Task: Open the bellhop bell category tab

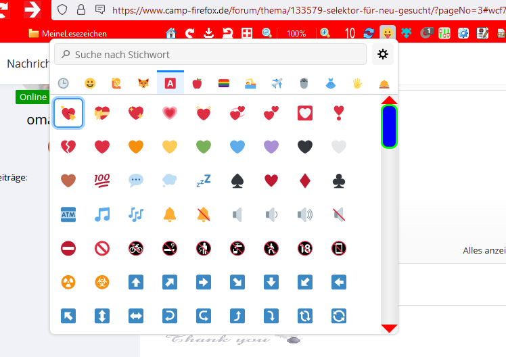Action: [384, 83]
